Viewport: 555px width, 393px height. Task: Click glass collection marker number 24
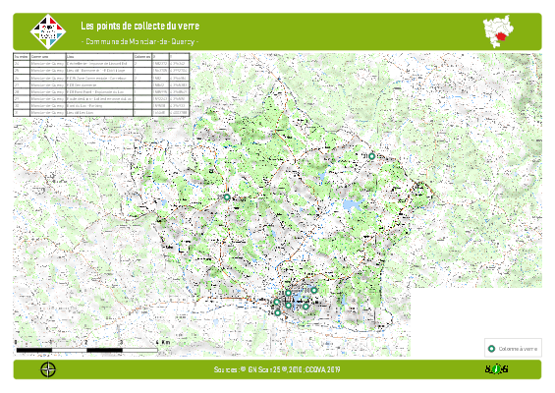click(277, 312)
